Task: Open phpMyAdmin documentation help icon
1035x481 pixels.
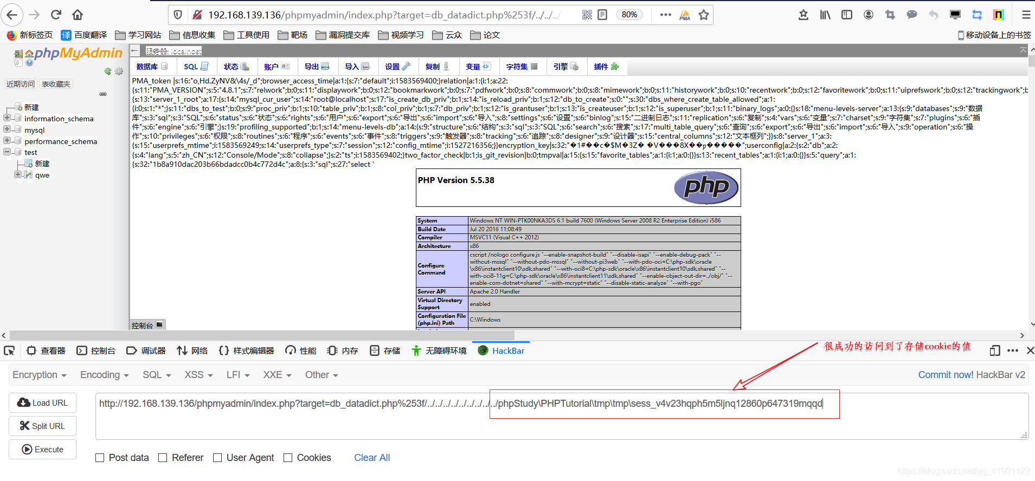Action: 29,62
